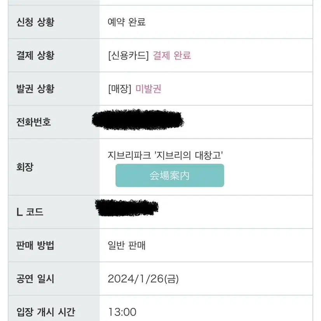Click the blacked-out phone number value
This screenshot has width=321, height=321.
click(138, 120)
